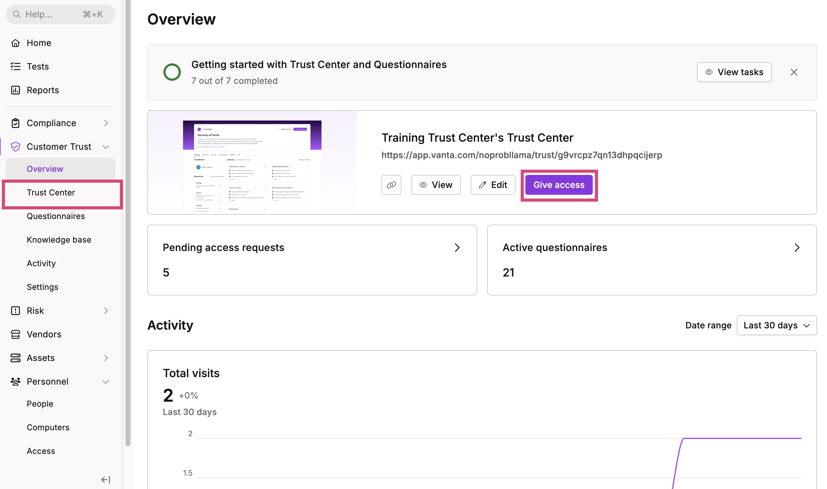Click the Customer Trust shield icon

click(16, 147)
